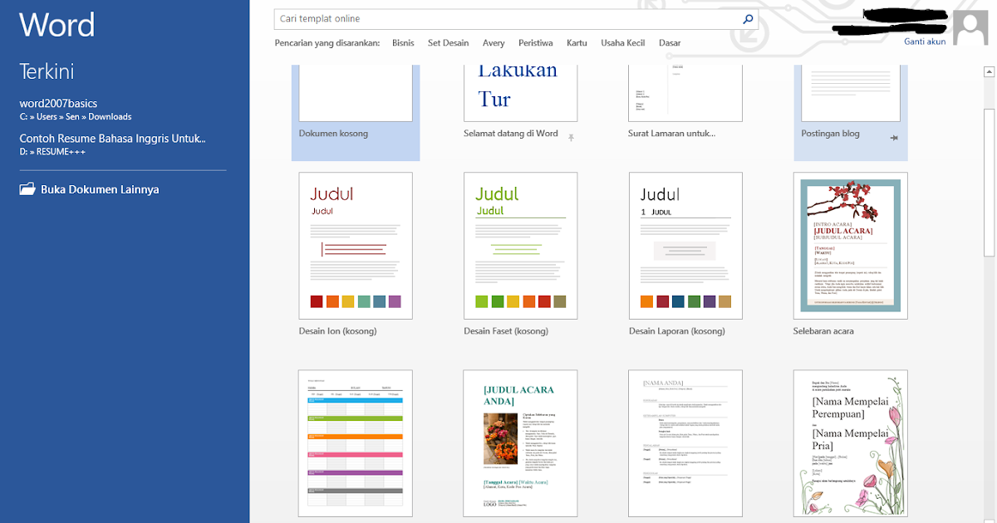Select the Dasar suggested search
Screen dimensions: 997x523
(x=670, y=43)
